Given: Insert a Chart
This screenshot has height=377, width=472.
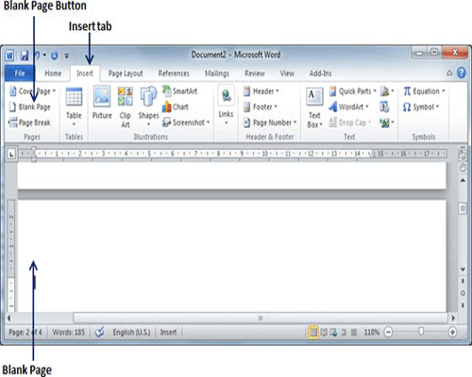Looking at the screenshot, I should pyautogui.click(x=176, y=107).
